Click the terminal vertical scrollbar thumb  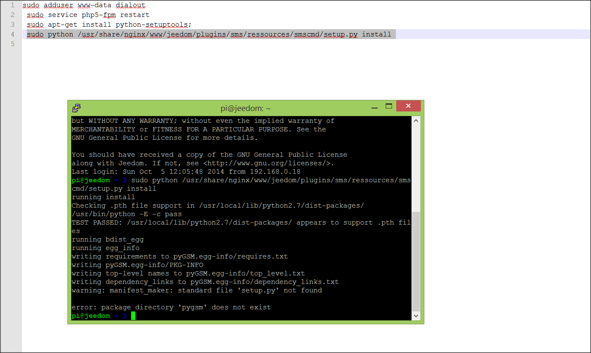(x=416, y=261)
